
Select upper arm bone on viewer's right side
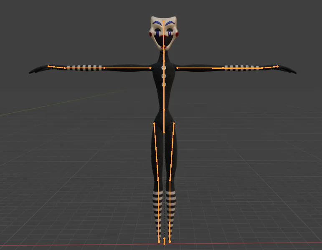[200, 68]
